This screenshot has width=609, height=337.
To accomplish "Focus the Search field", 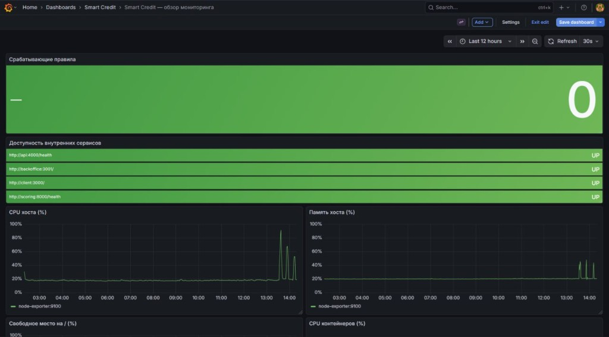I will [489, 7].
